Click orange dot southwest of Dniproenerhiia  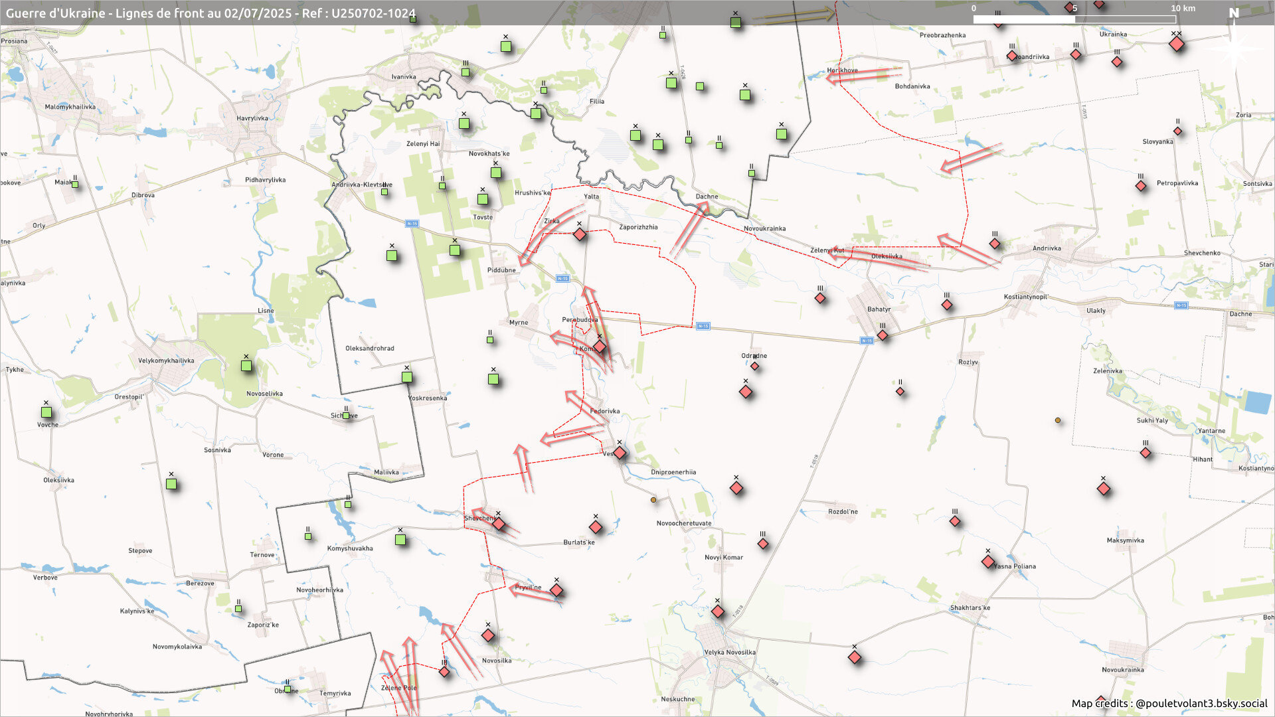(x=653, y=500)
